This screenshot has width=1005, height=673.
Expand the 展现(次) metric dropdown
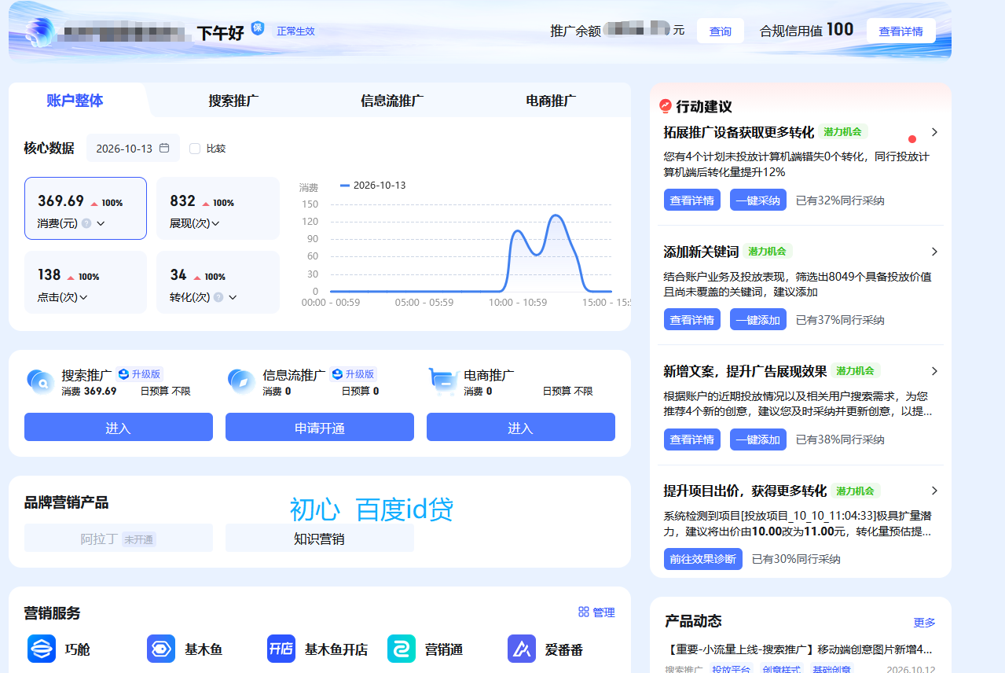(x=215, y=223)
